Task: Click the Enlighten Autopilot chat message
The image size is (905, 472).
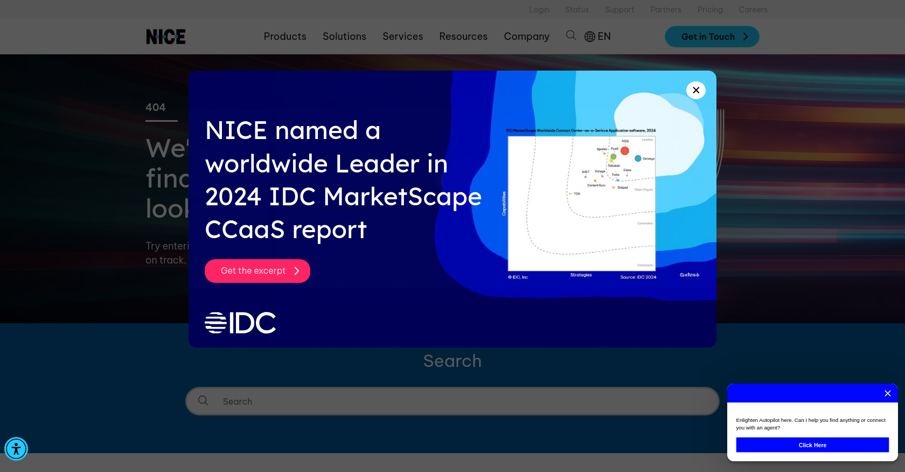Action: pyautogui.click(x=811, y=424)
